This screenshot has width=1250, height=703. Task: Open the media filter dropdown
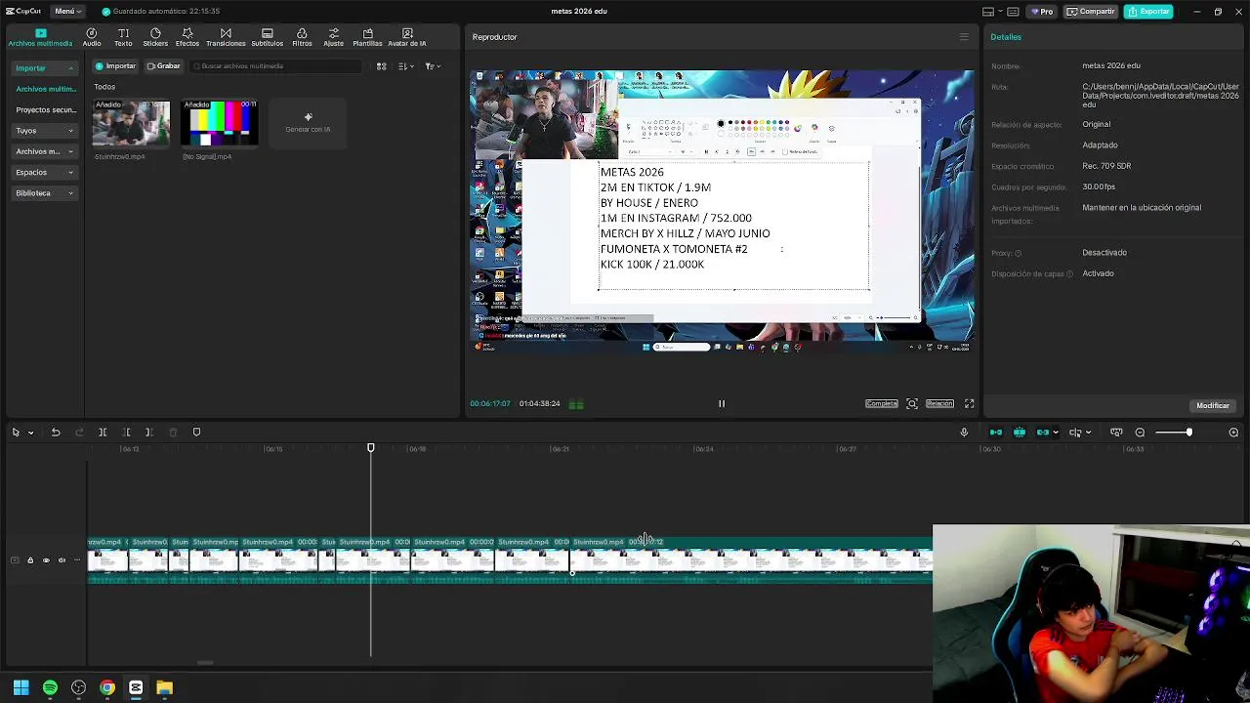coord(433,66)
